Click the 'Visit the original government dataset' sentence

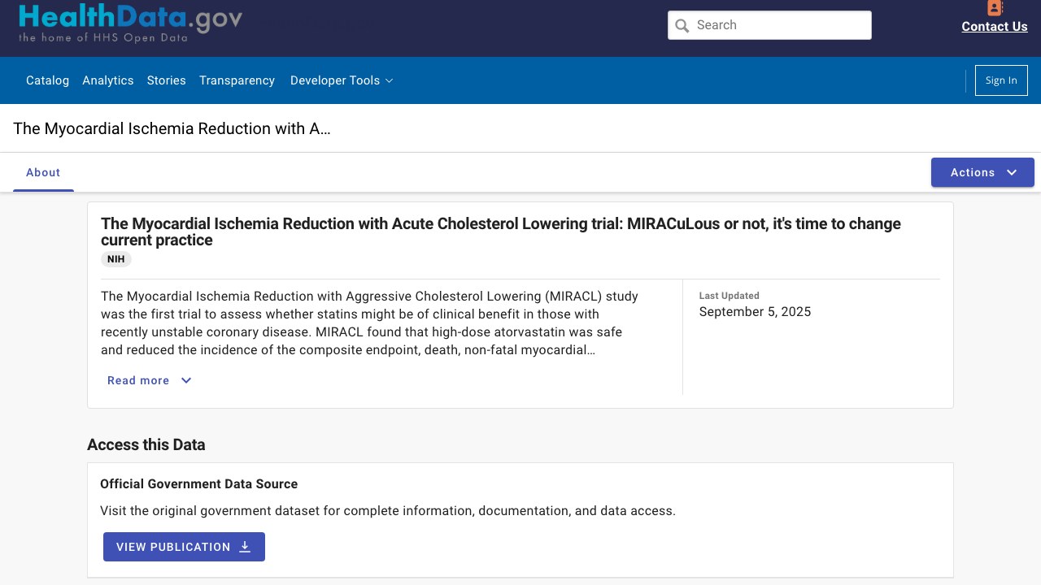[388, 511]
